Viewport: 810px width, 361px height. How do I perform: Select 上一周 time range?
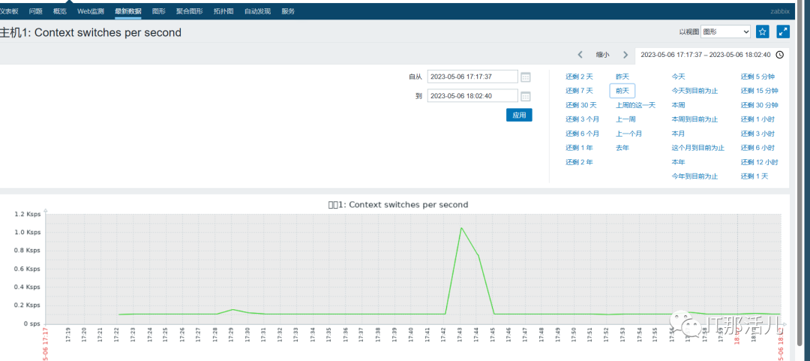coord(625,119)
